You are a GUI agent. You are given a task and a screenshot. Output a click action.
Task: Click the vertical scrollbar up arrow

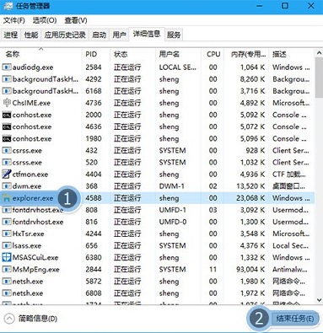click(319, 53)
